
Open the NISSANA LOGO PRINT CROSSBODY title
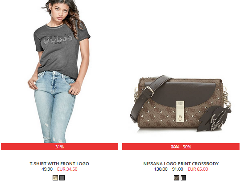181,163
